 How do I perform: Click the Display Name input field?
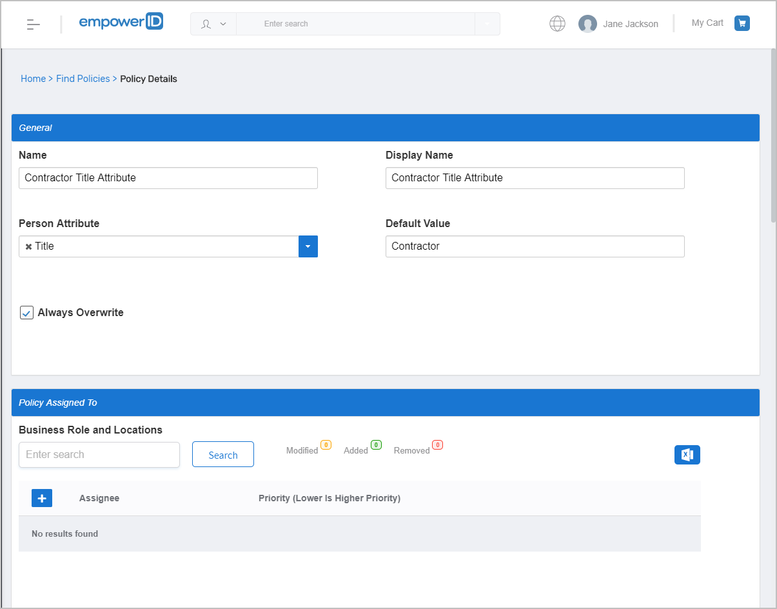535,178
